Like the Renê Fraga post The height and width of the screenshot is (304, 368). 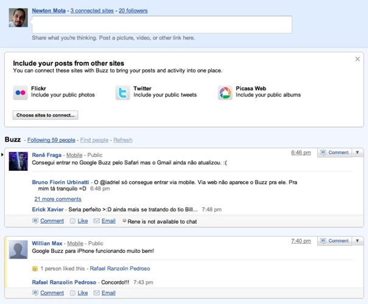[83, 221]
